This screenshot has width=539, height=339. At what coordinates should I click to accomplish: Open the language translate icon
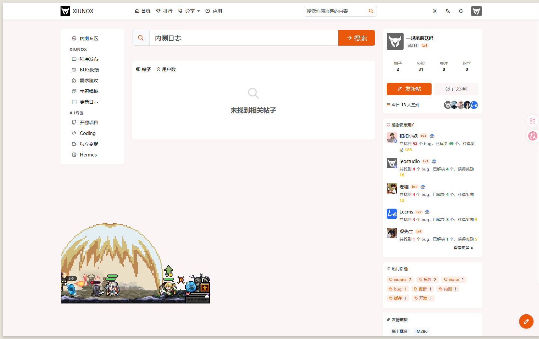pos(448,11)
